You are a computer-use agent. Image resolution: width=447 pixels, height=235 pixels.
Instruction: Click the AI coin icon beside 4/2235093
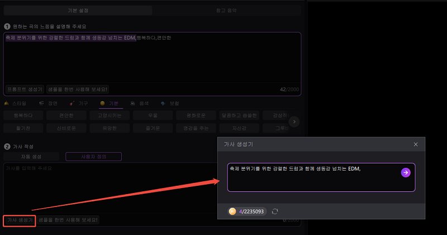pyautogui.click(x=232, y=211)
